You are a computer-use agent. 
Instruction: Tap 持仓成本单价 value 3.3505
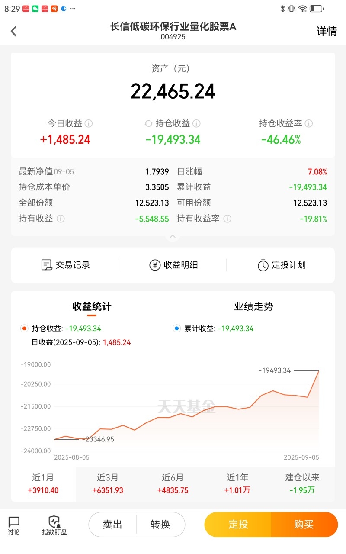point(157,187)
